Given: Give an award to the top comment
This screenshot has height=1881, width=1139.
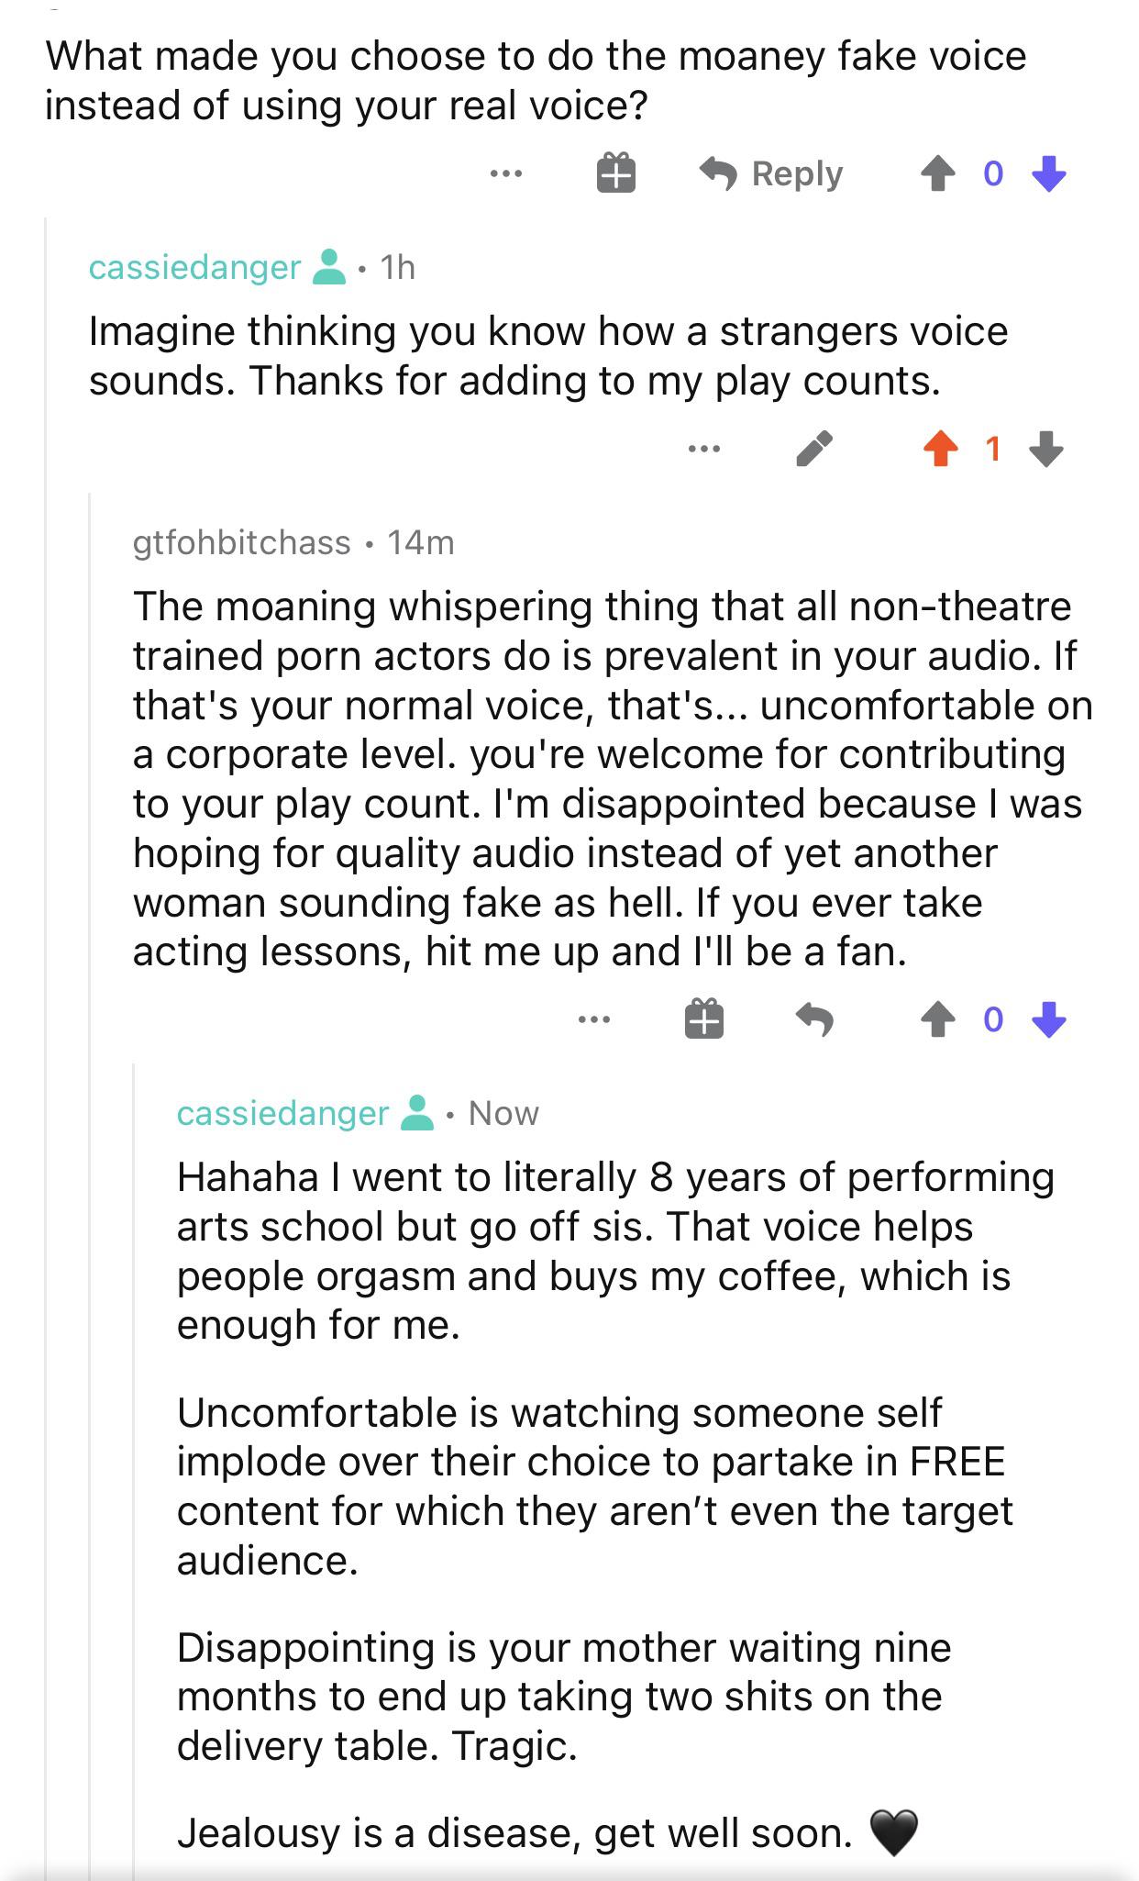Looking at the screenshot, I should pos(616,173).
